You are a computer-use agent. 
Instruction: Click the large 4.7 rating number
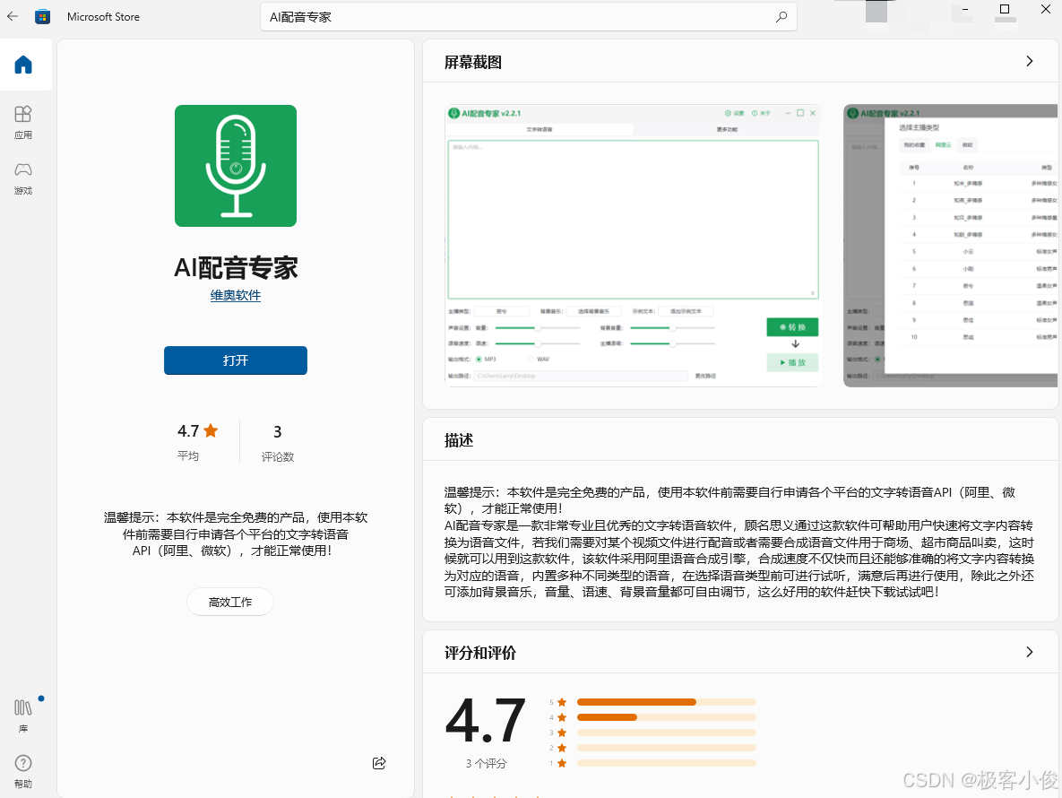pyautogui.click(x=486, y=722)
